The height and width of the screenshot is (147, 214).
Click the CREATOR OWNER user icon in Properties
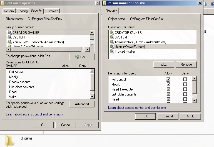[9, 32]
